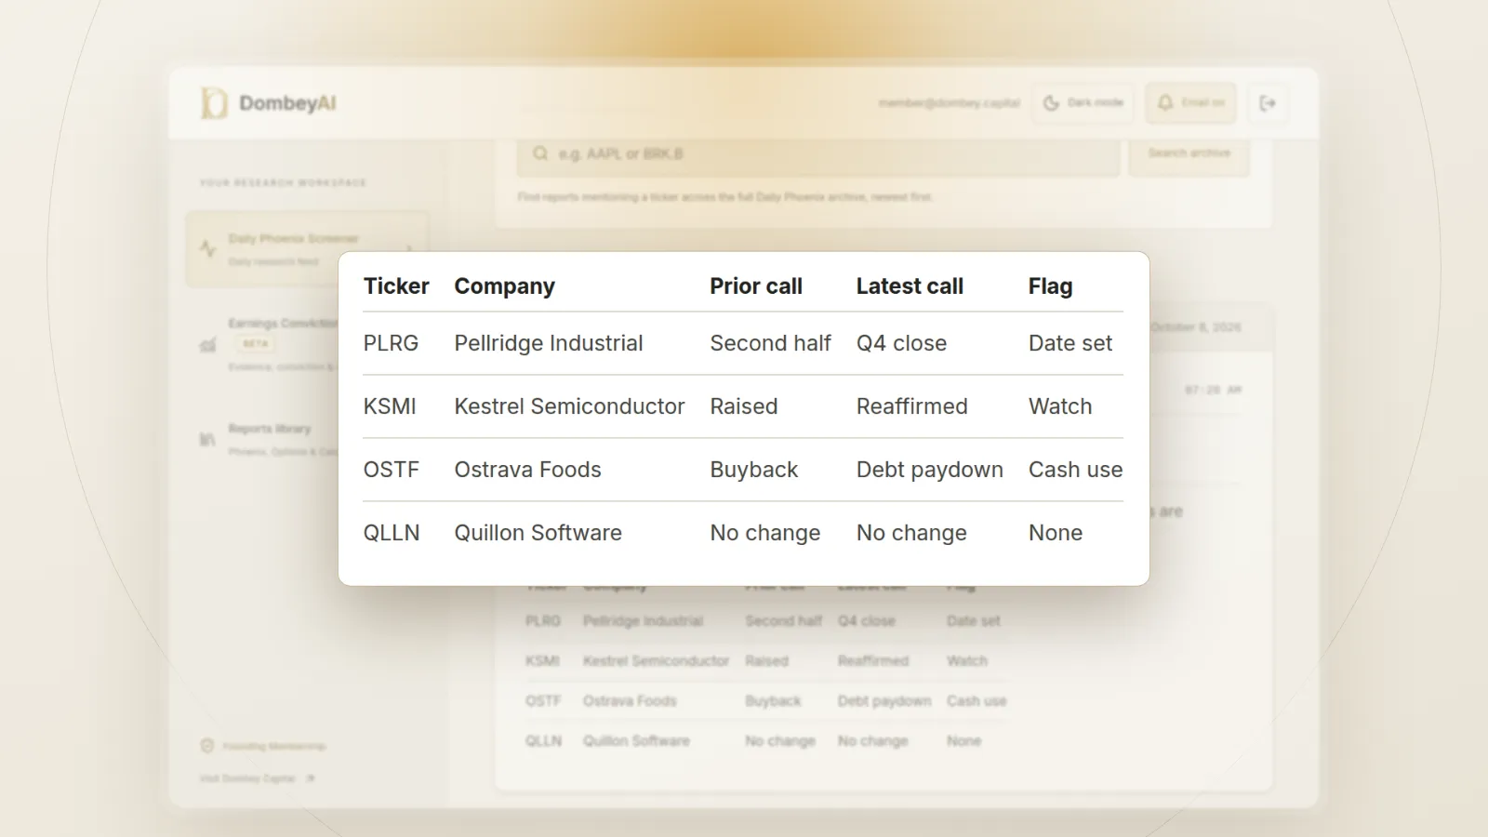
Task: Click the Earnings Conviction chart icon
Action: [208, 345]
